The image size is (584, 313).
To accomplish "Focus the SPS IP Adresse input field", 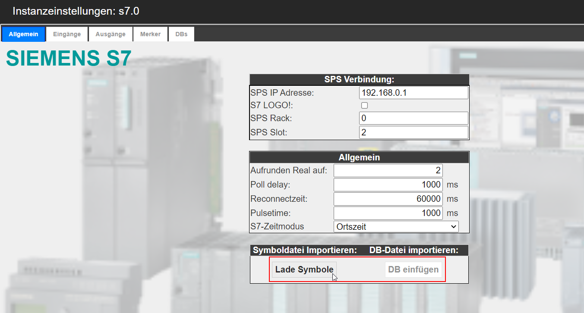I will coord(413,93).
